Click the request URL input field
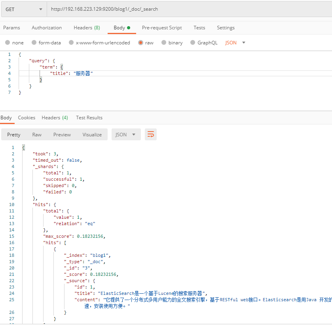The image size is (332, 325). point(189,10)
